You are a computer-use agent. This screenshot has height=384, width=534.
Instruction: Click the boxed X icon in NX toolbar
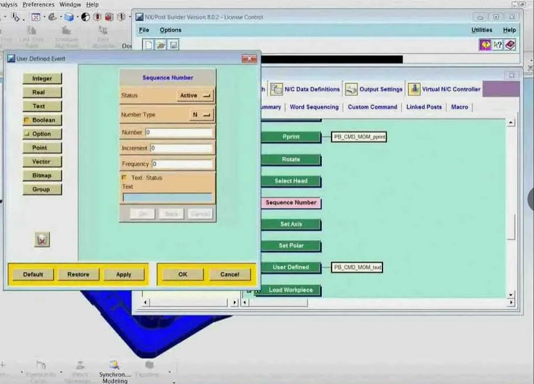36,17
